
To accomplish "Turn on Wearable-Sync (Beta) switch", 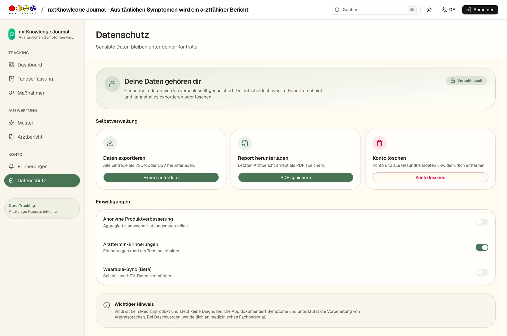I will point(482,272).
